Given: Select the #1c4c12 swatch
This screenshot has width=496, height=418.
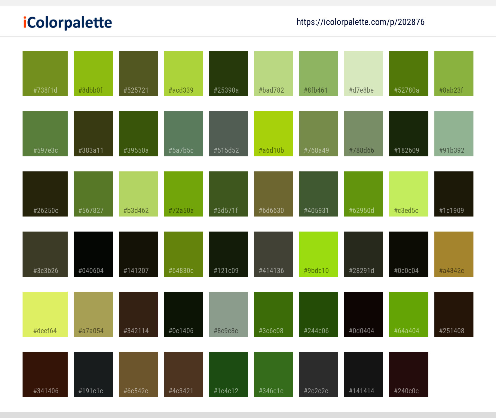Looking at the screenshot, I should [x=228, y=374].
